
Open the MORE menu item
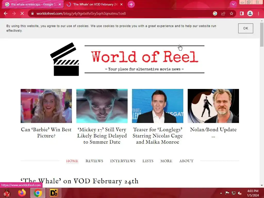pos(166,161)
